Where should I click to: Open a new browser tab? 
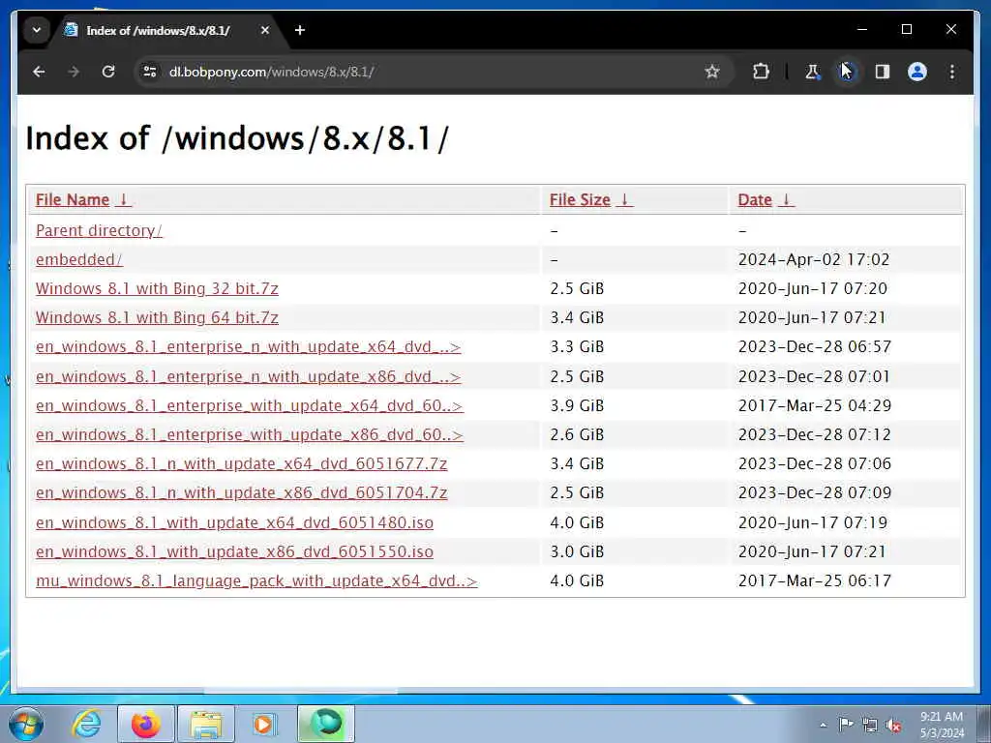[300, 30]
